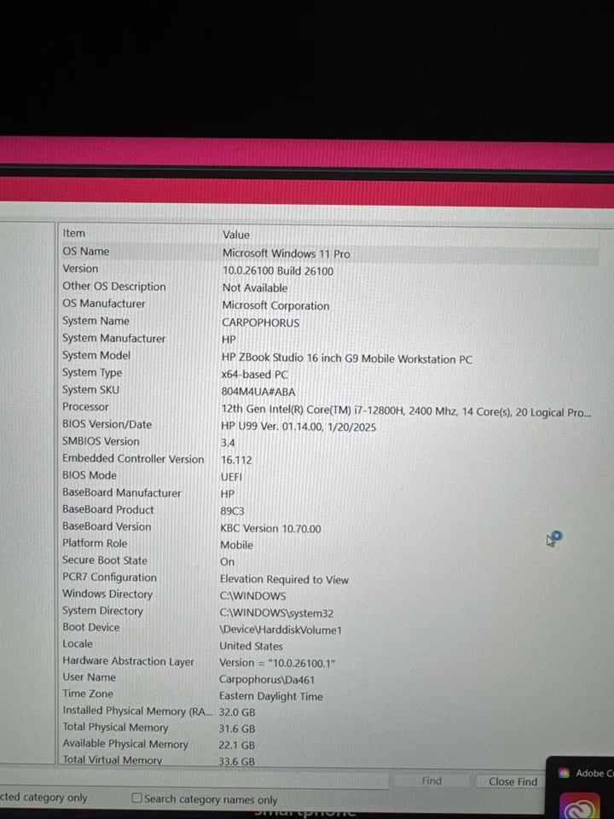
Task: Select the 'User Name' row
Action: 89,677
